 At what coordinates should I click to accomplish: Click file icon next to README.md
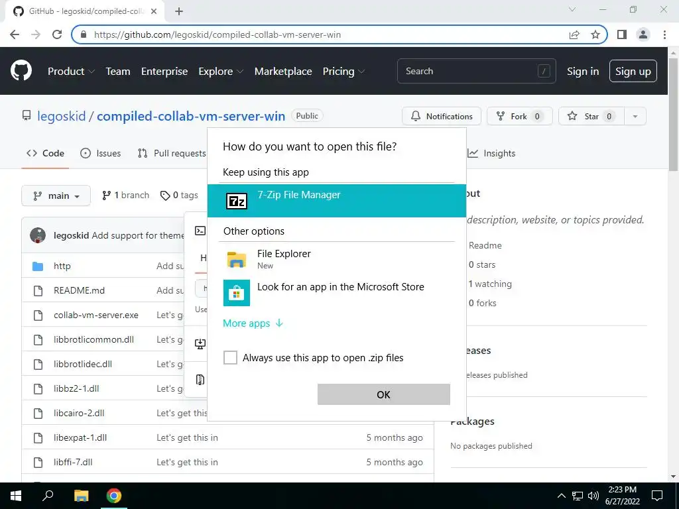click(38, 290)
